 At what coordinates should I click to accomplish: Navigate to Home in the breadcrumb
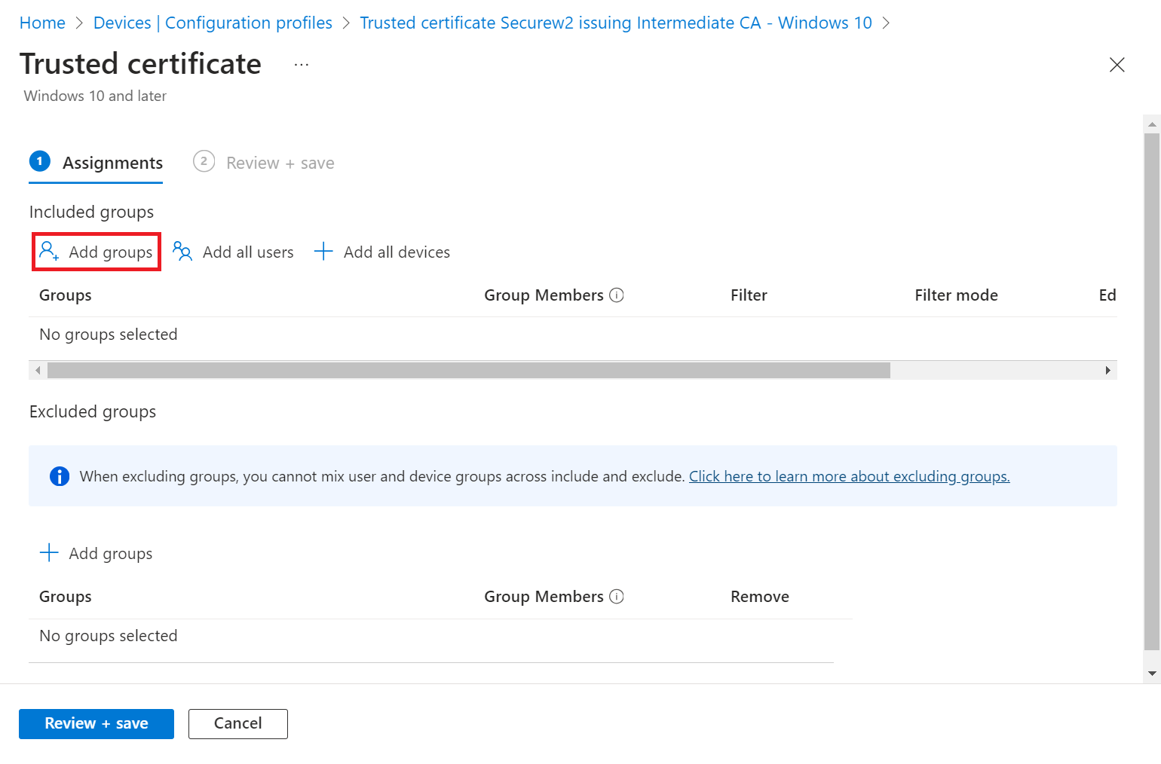click(x=42, y=23)
